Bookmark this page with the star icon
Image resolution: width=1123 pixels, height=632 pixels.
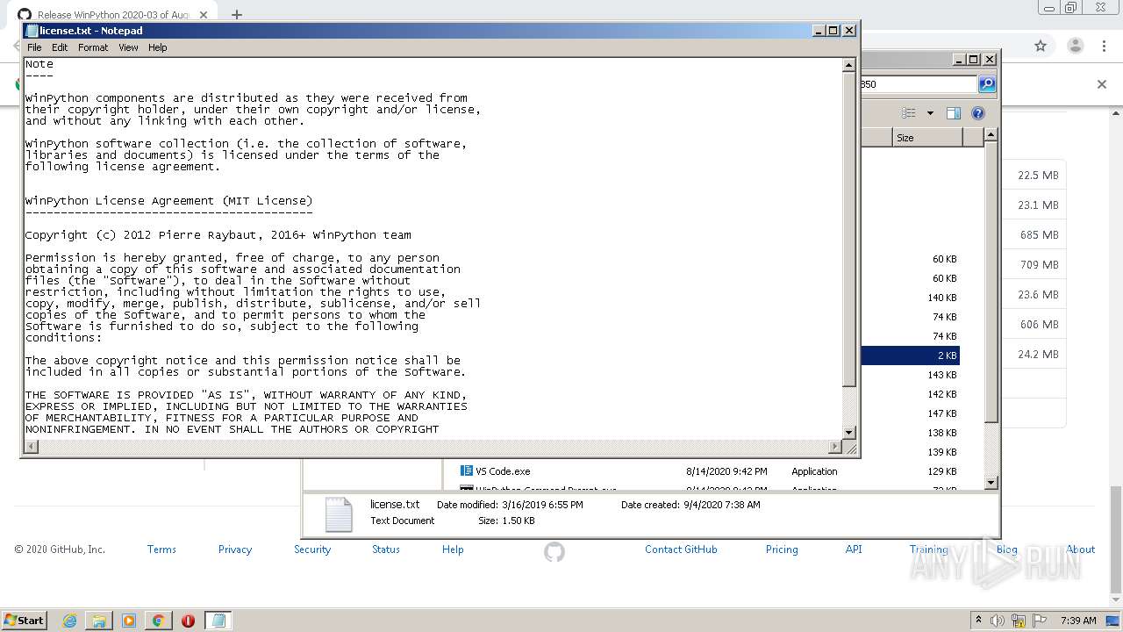point(1041,46)
